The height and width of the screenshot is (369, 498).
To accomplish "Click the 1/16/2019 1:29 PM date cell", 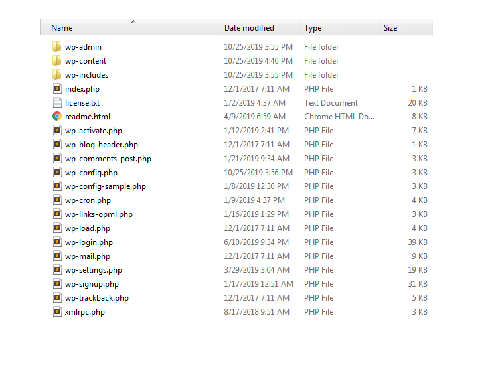I will tap(256, 214).
